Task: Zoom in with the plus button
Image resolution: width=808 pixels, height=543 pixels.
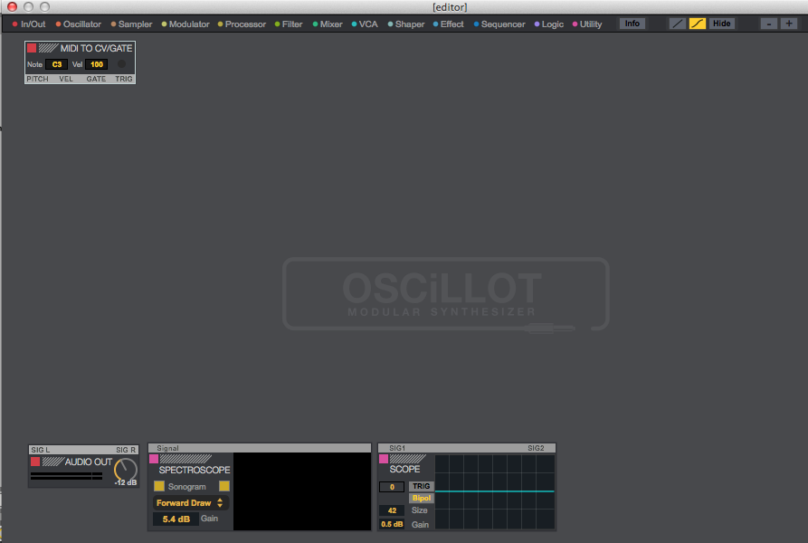Action: pos(789,24)
